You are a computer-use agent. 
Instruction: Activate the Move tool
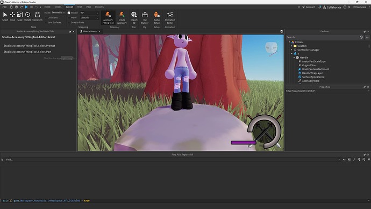[x=12, y=17]
